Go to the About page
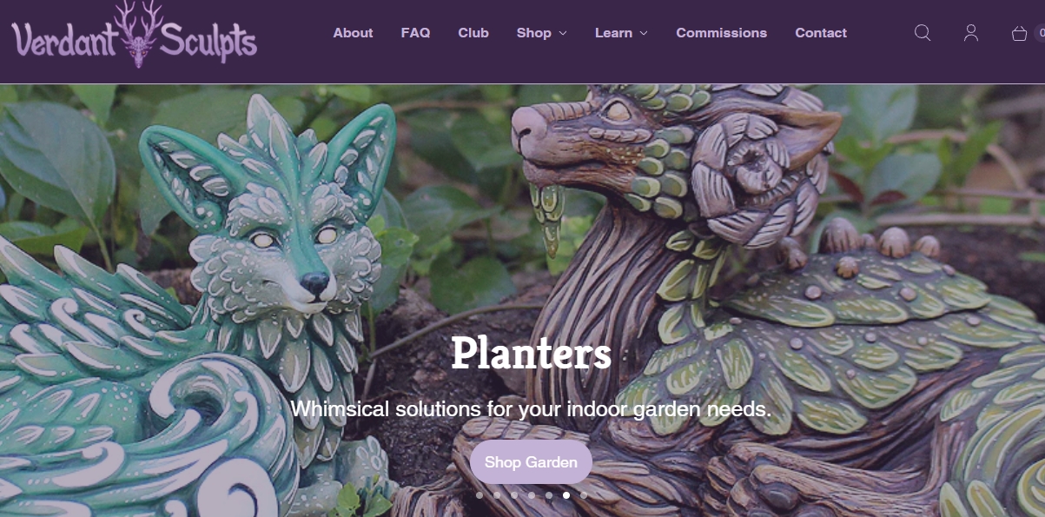The image size is (1045, 517). 353,33
